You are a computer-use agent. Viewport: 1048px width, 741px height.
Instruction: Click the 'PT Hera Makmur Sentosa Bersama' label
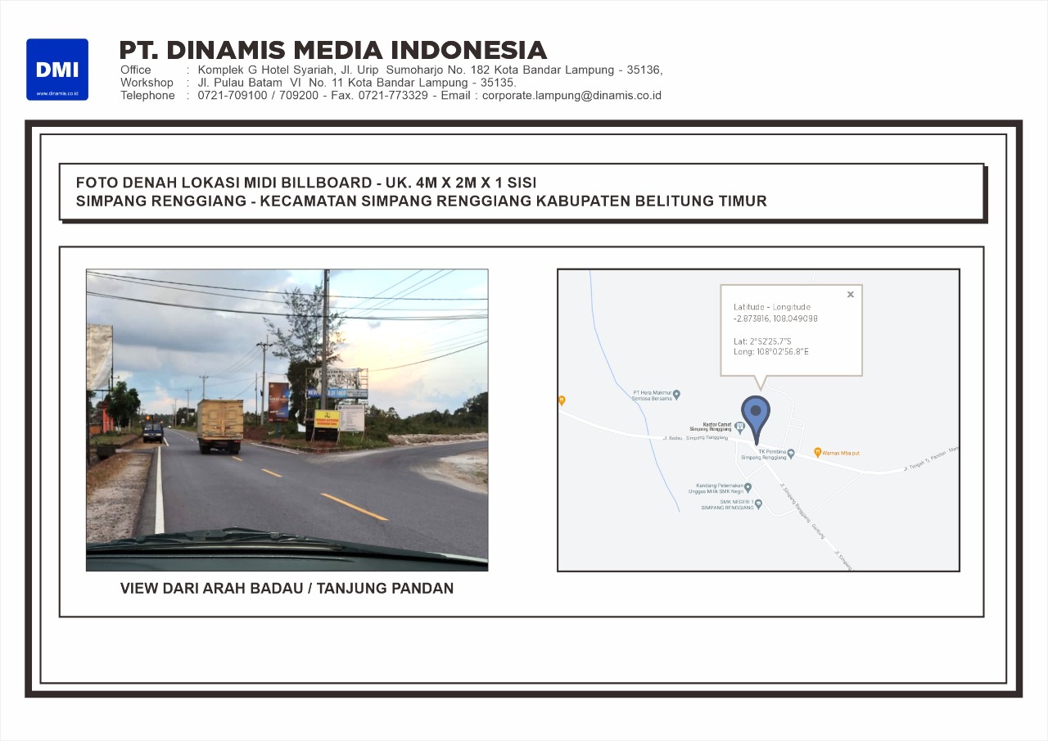(652, 395)
